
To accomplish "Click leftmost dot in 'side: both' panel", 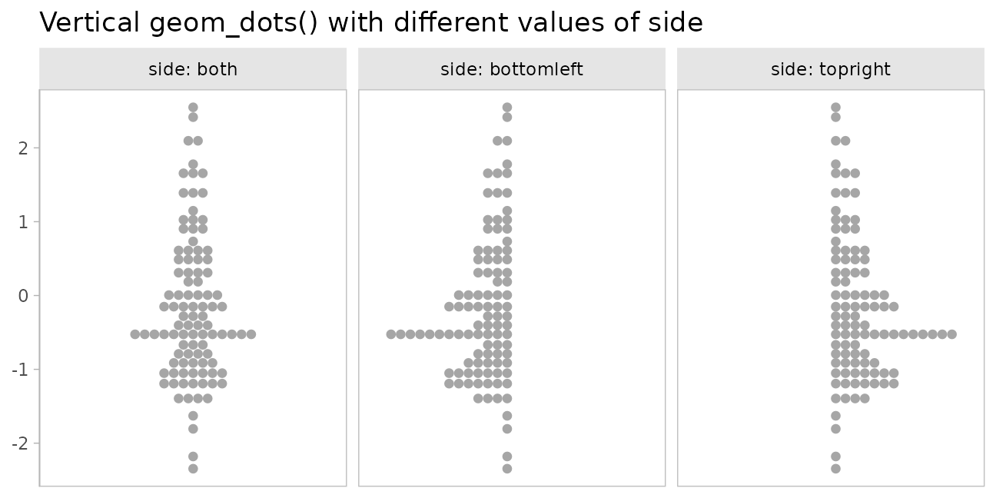I will (x=135, y=334).
